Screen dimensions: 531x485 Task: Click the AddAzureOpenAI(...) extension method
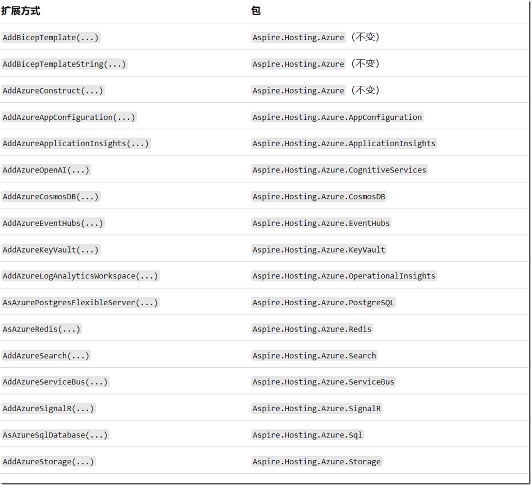(x=45, y=169)
